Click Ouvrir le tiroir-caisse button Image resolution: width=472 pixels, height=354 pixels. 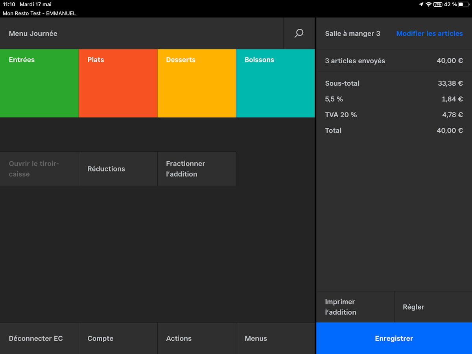39,169
